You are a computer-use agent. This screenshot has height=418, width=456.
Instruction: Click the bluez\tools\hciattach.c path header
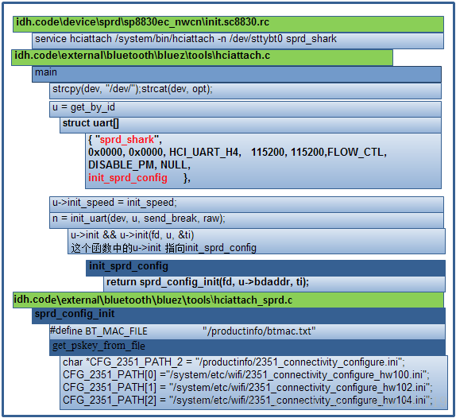[202, 57]
